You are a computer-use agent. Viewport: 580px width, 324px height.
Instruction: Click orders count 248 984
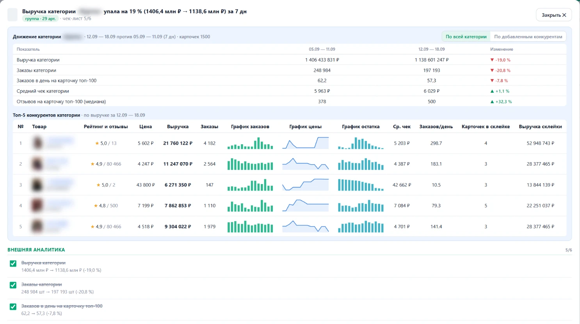(x=322, y=71)
